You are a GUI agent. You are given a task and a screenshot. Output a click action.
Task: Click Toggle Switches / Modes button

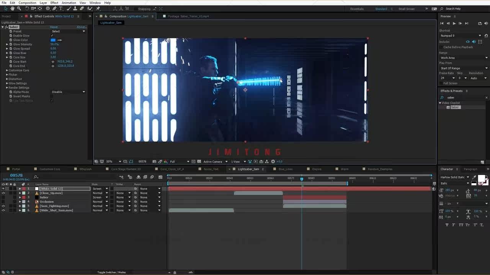click(111, 272)
